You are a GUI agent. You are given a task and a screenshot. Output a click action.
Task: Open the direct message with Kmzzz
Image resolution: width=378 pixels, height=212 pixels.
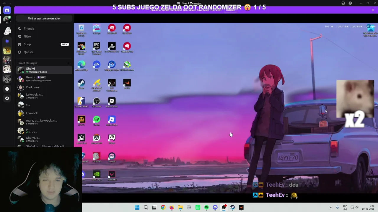click(44, 79)
